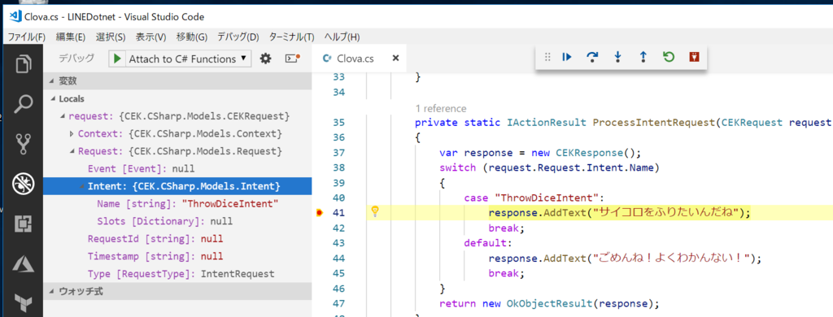
Task: Click the debug toolbar drag handle
Action: tap(547, 57)
